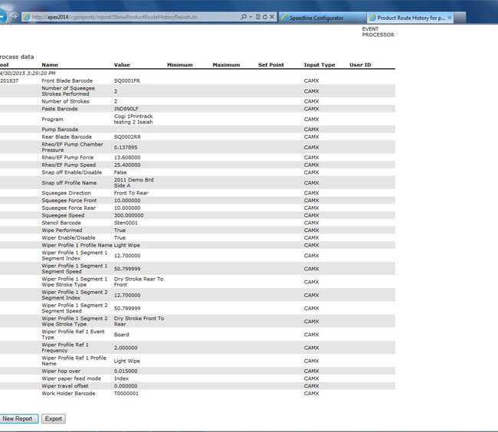This screenshot has width=498, height=432.
Task: Close the Product Route History tab
Action: coord(450,18)
